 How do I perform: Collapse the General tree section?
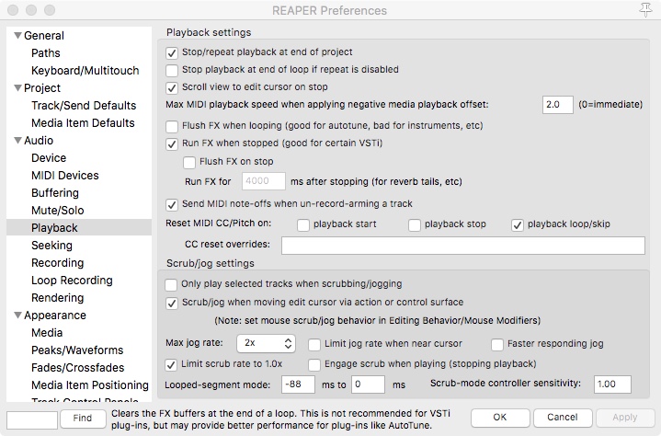pyautogui.click(x=16, y=36)
